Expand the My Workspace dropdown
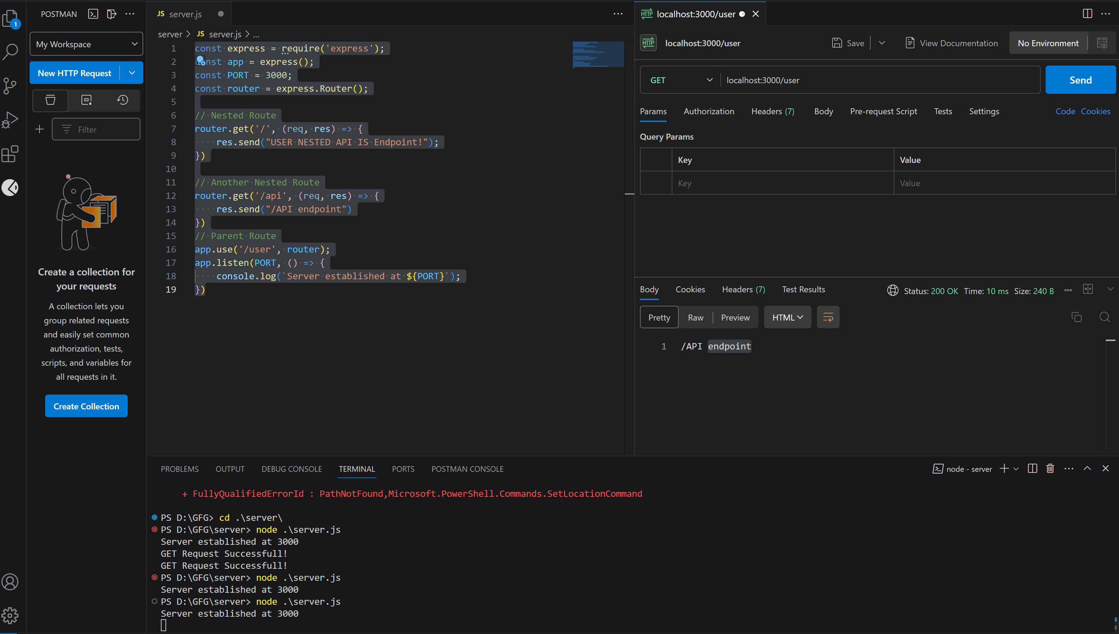 86,43
